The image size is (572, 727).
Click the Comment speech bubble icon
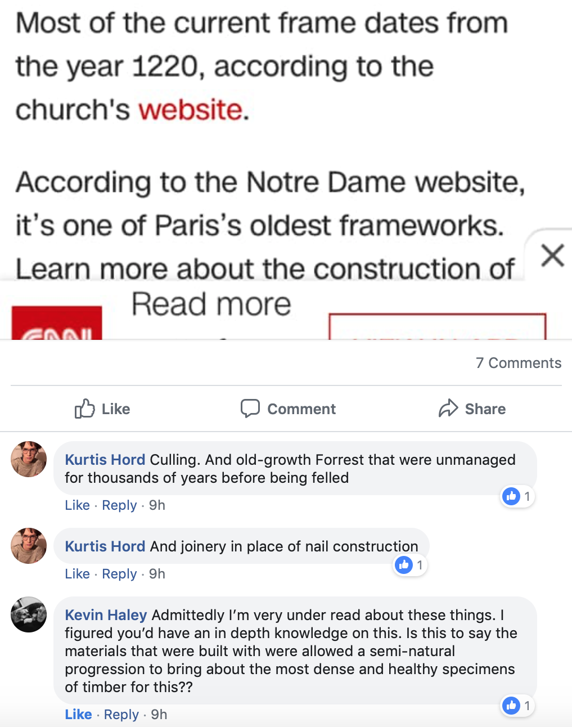250,409
